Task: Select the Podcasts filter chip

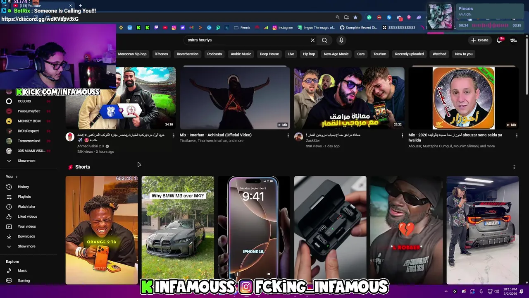Action: tap(214, 54)
